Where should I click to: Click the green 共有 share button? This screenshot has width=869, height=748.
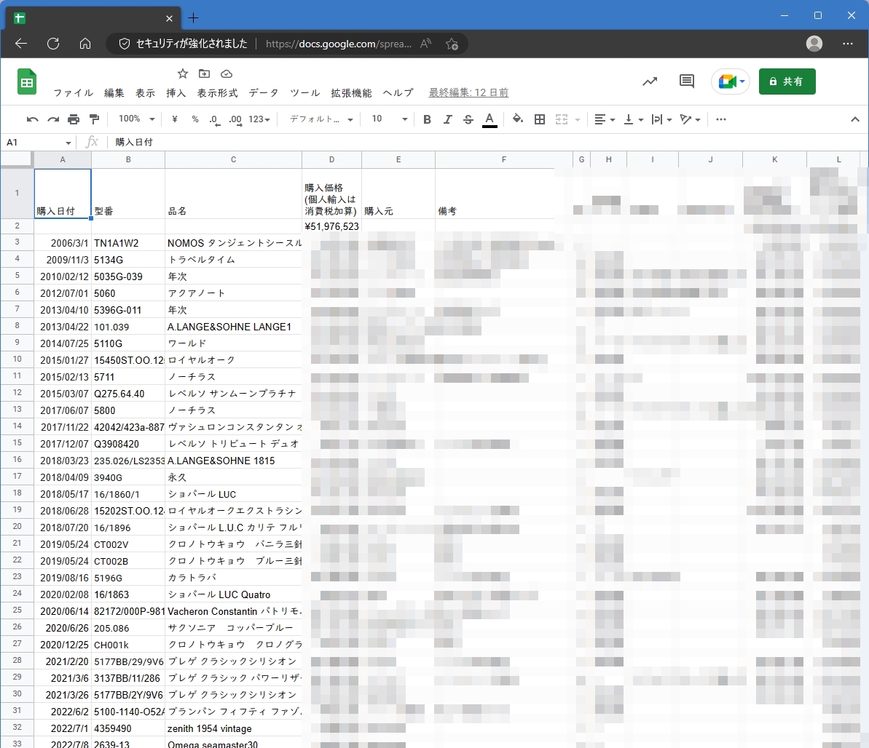787,81
